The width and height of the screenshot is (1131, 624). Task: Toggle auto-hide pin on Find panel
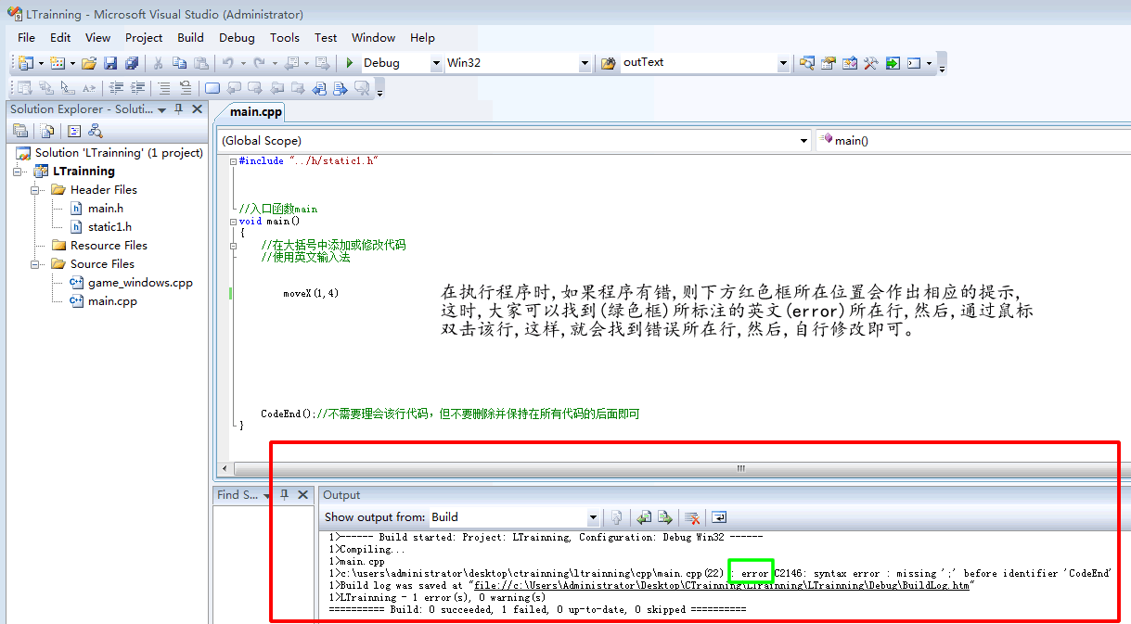coord(285,495)
